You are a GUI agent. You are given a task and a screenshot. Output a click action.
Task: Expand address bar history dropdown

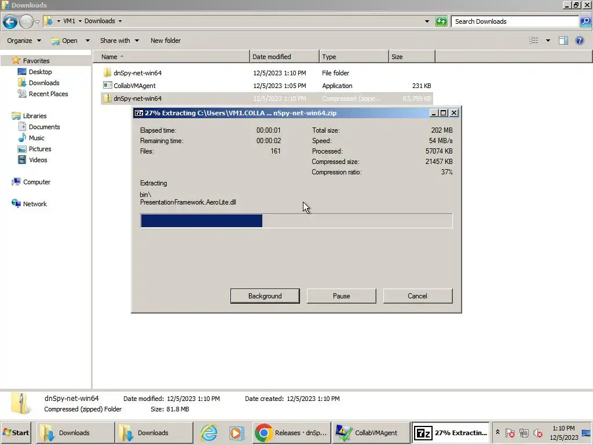[x=427, y=21]
